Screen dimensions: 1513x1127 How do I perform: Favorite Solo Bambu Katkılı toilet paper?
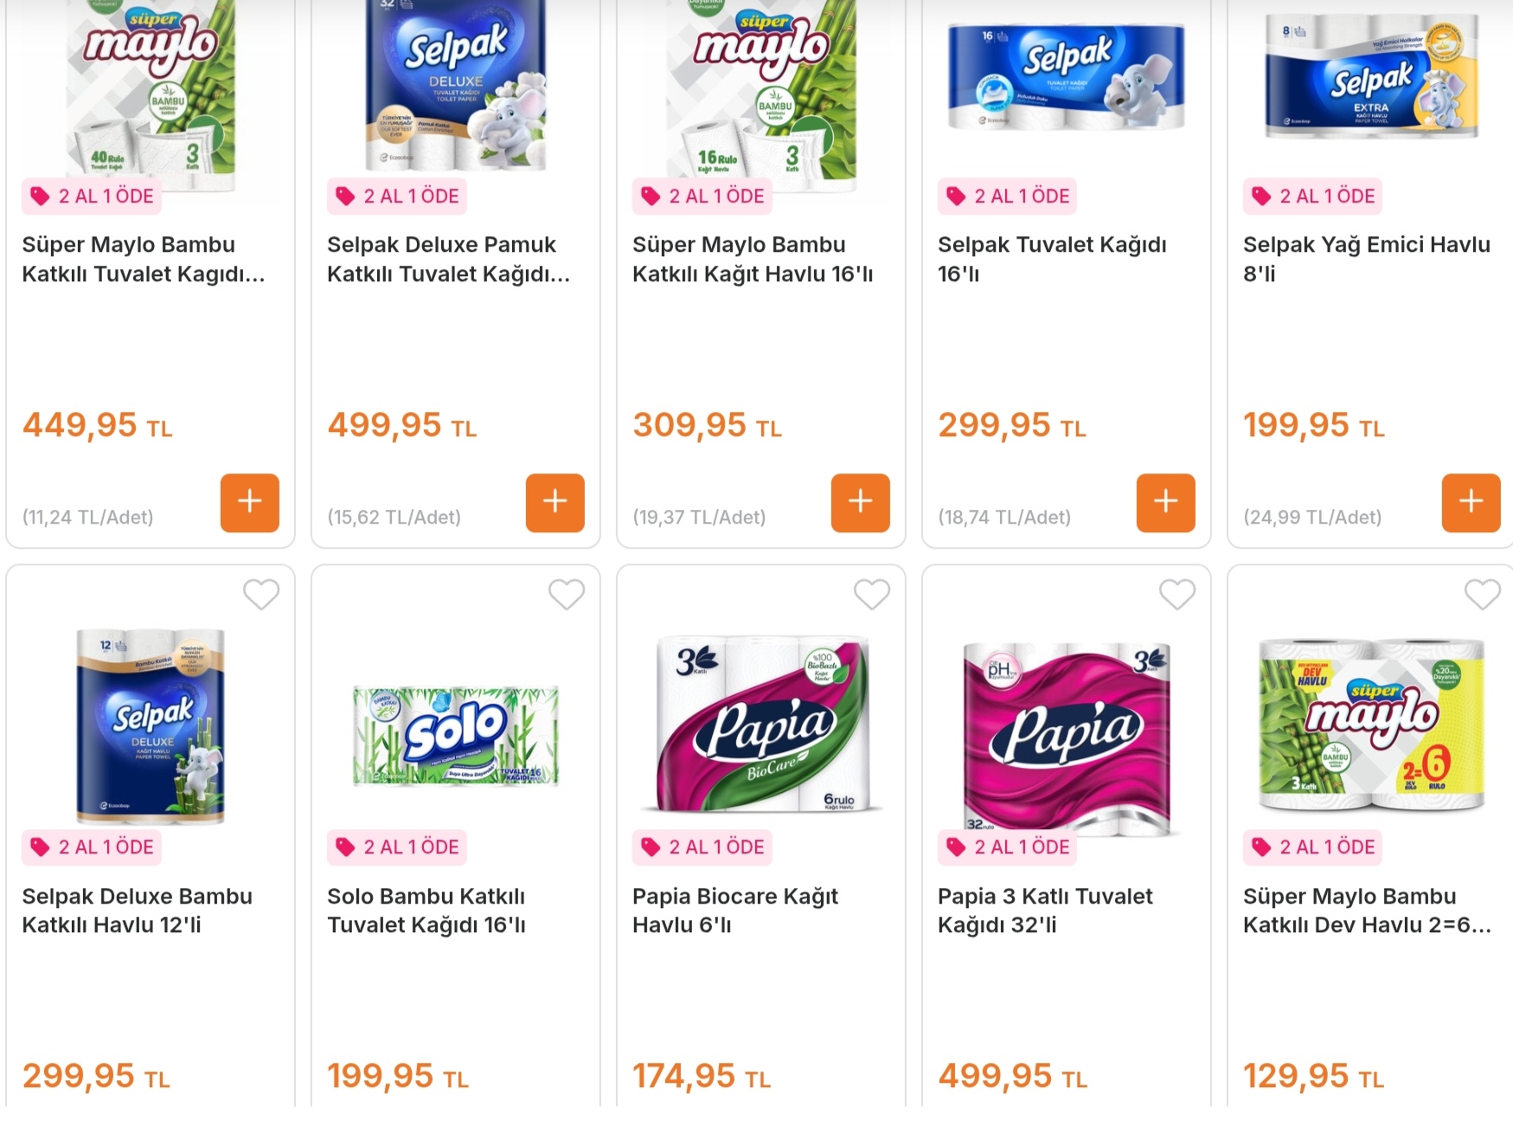point(567,595)
